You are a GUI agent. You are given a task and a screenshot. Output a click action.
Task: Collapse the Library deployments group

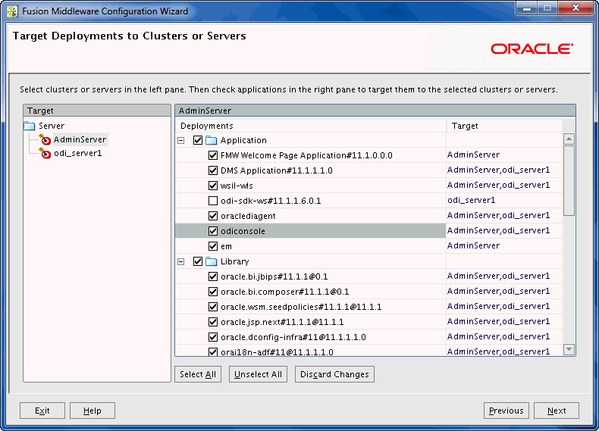tap(181, 261)
